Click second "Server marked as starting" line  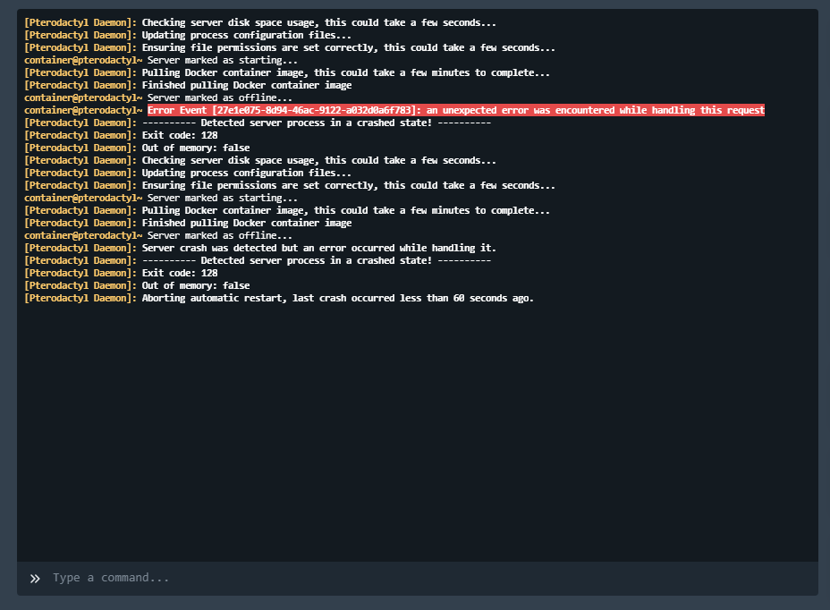pos(161,198)
